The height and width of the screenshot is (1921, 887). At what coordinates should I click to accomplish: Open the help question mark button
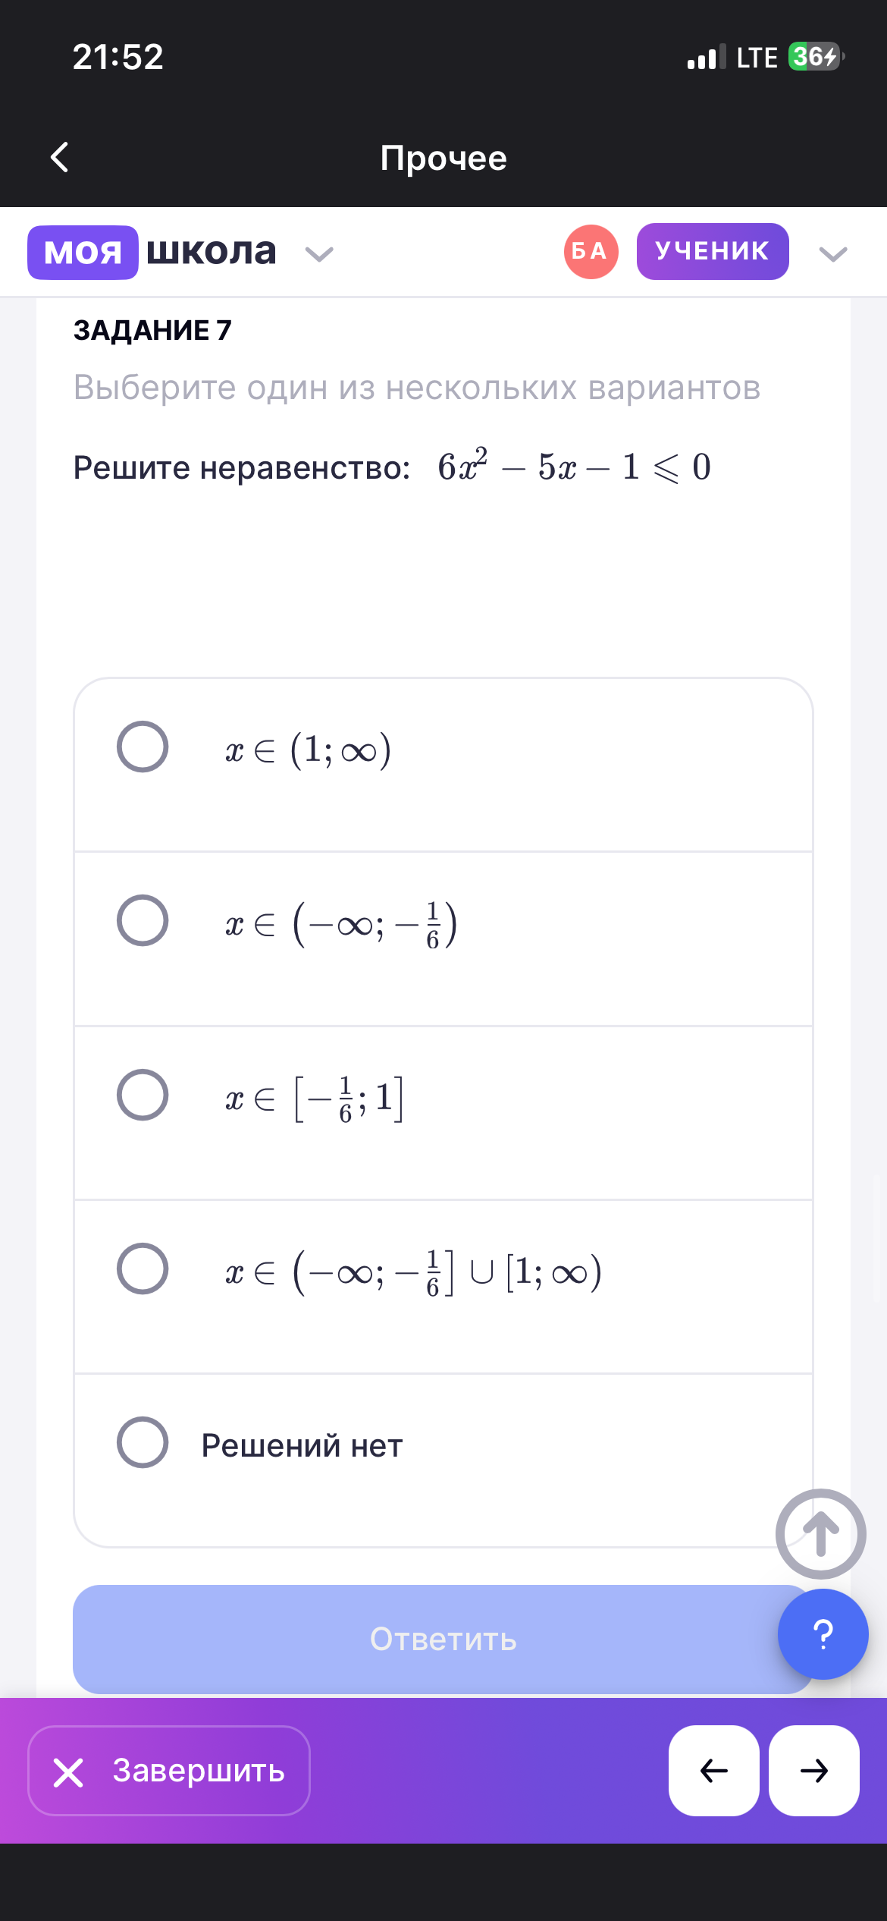(x=823, y=1633)
